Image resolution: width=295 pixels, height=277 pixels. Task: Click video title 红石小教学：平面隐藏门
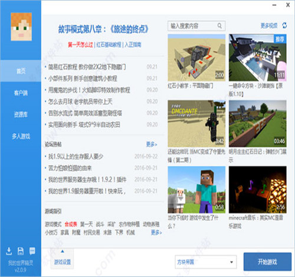[191, 86]
